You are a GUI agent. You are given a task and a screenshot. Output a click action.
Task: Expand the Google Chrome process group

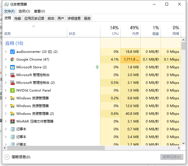[x=6, y=59]
